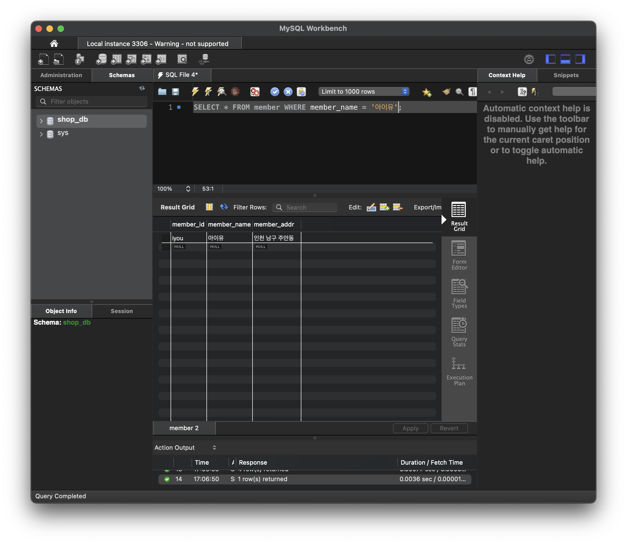Expand the shop_db schema tree
The height and width of the screenshot is (544, 627).
tap(41, 121)
